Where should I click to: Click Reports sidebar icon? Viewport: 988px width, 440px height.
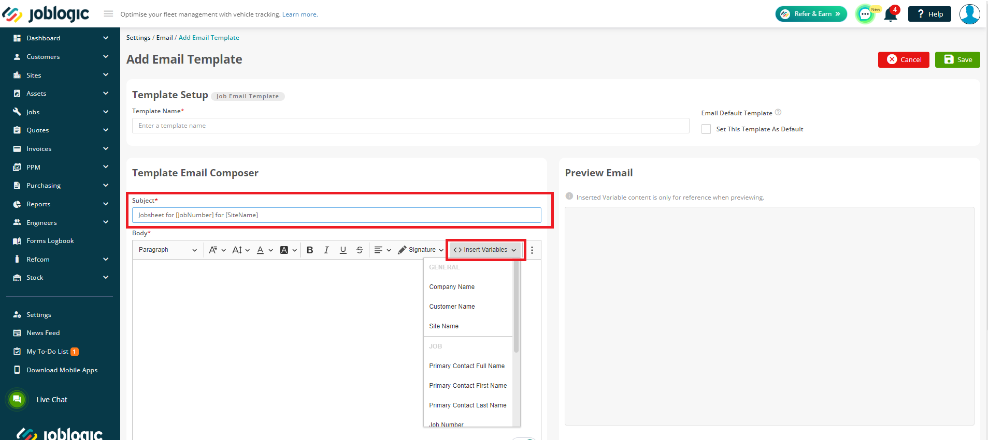[17, 204]
